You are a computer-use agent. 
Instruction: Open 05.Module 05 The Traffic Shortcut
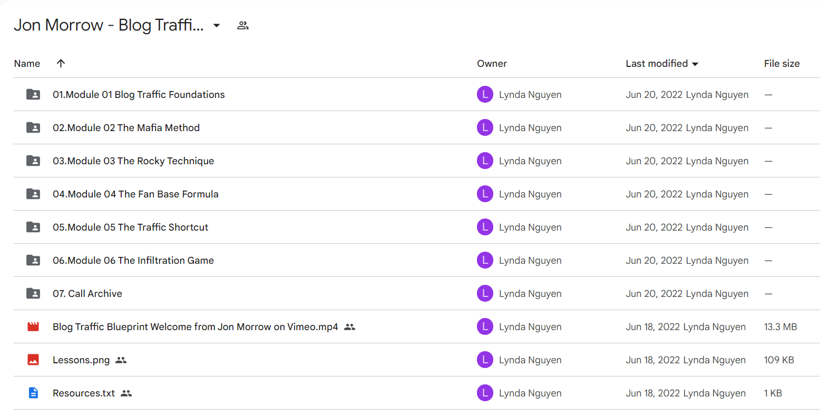coord(130,227)
